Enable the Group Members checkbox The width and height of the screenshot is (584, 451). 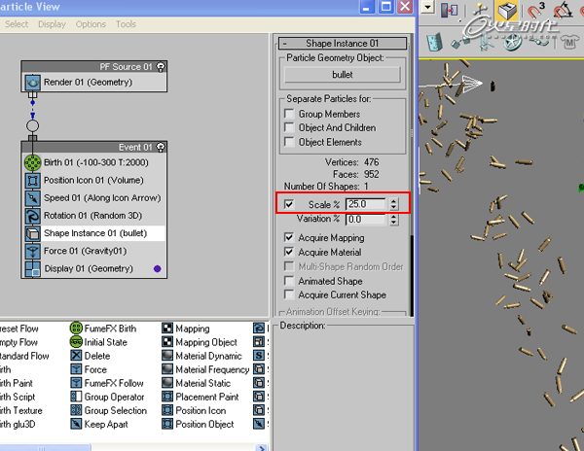pos(289,114)
